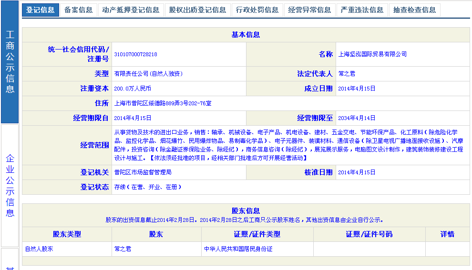This screenshot has width=472, height=270.
Task: Click legal representative name 常之君
Action: [x=347, y=74]
